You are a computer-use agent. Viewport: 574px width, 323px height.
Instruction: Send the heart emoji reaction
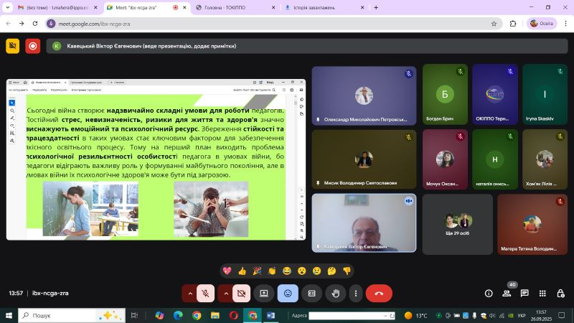(227, 271)
